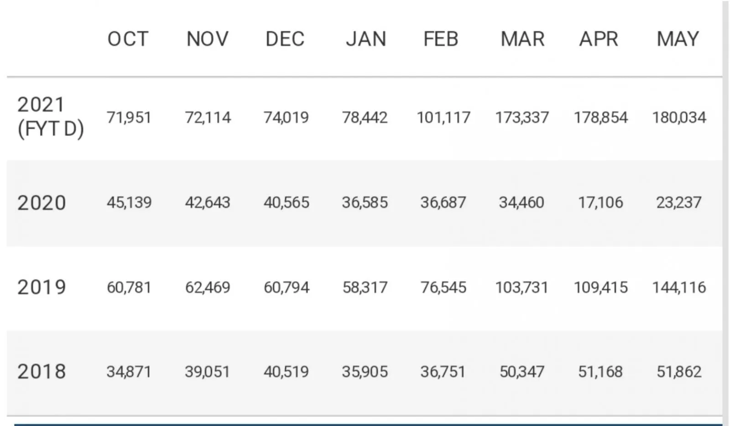Click the APR column header

coord(599,39)
